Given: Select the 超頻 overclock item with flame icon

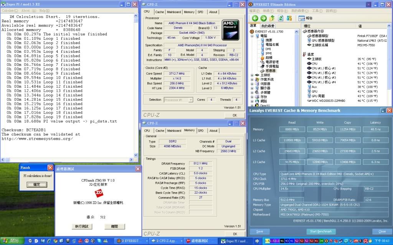Looking at the screenshot, I should coord(269,58).
